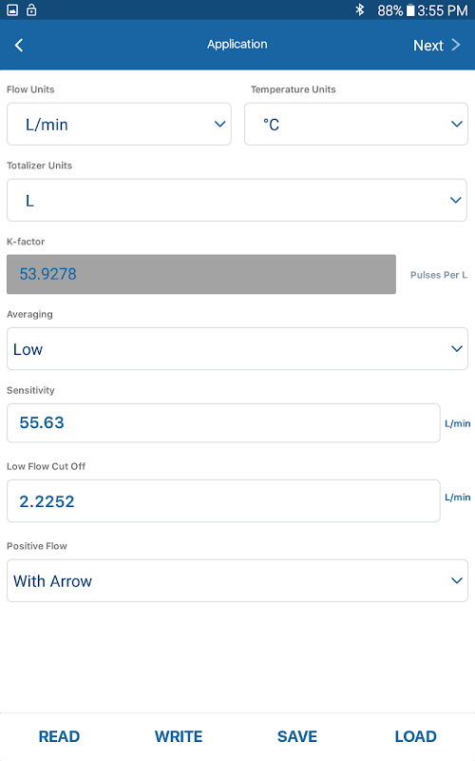
Task: Open the Averaging dropdown set to Low
Action: (x=237, y=348)
